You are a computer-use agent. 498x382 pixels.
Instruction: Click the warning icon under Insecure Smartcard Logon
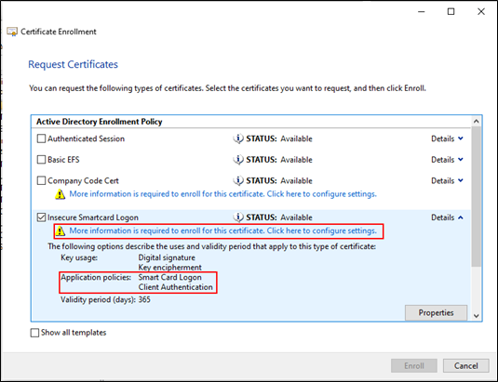coord(60,231)
